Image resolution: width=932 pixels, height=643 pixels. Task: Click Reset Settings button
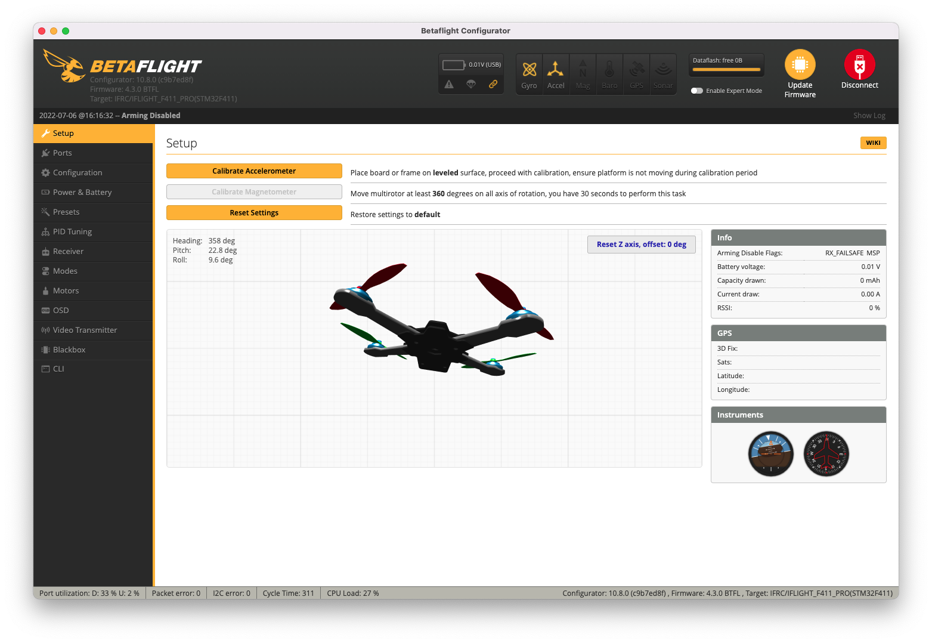click(254, 212)
